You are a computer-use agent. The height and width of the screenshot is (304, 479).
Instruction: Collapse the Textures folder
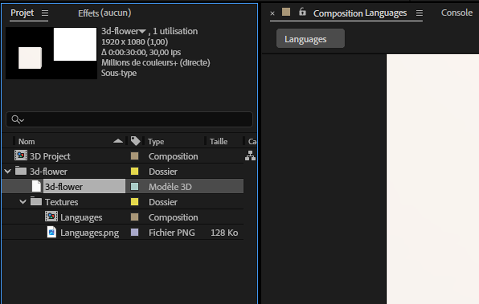click(23, 202)
